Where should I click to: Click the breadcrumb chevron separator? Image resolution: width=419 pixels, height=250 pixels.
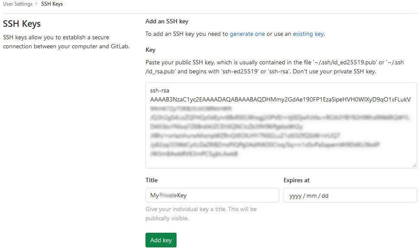37,4
